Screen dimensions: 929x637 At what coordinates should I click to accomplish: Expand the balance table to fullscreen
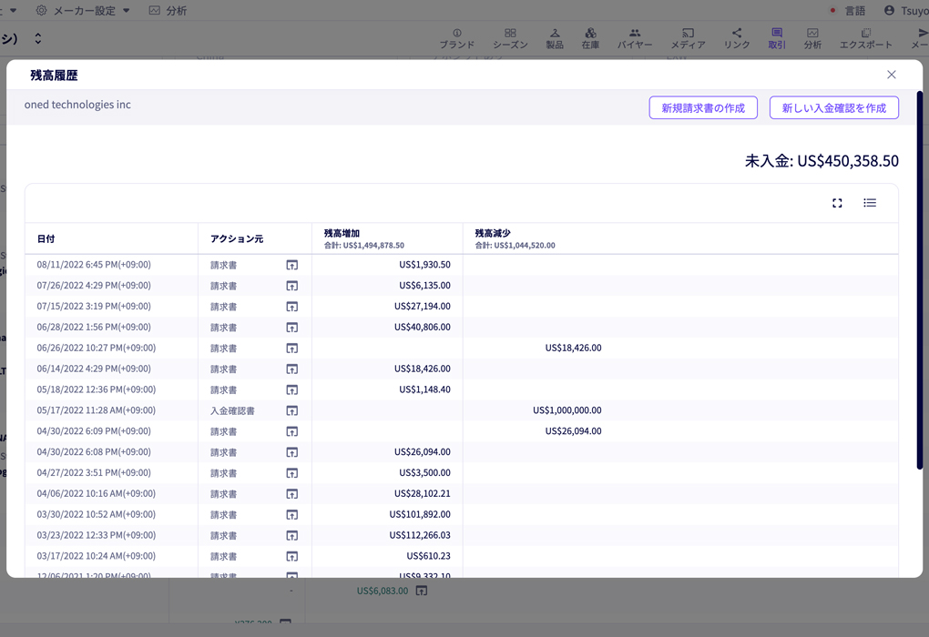pyautogui.click(x=837, y=203)
